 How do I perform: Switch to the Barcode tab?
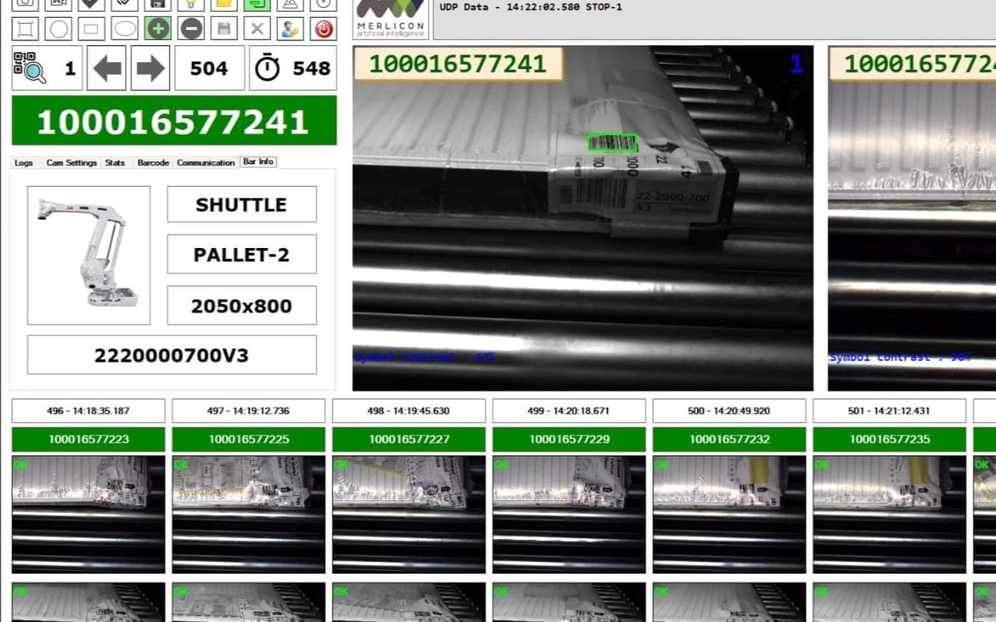pos(153,162)
